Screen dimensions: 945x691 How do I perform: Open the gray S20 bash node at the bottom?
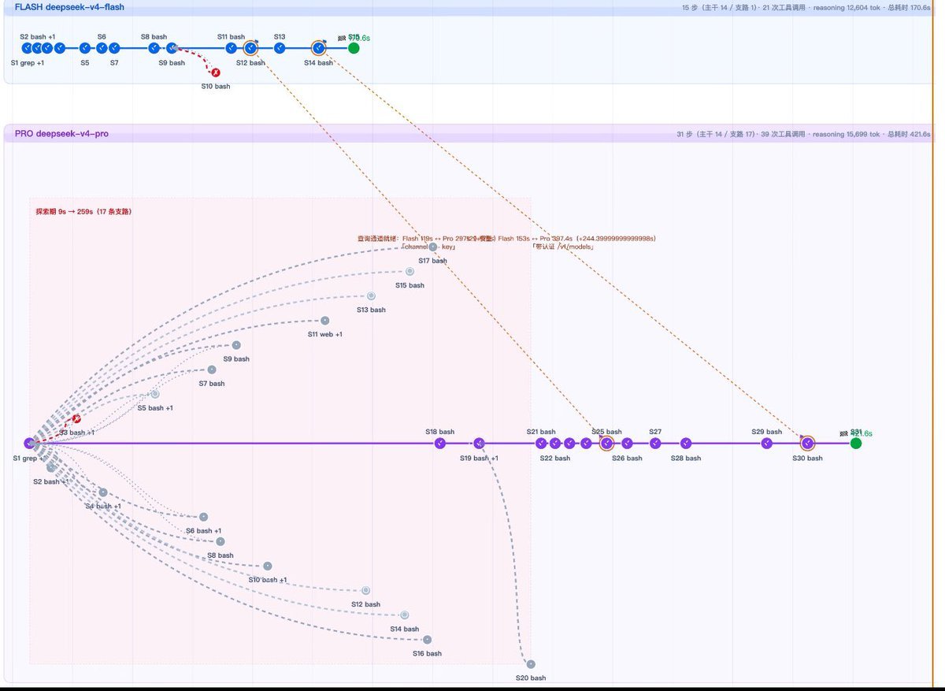pyautogui.click(x=530, y=664)
